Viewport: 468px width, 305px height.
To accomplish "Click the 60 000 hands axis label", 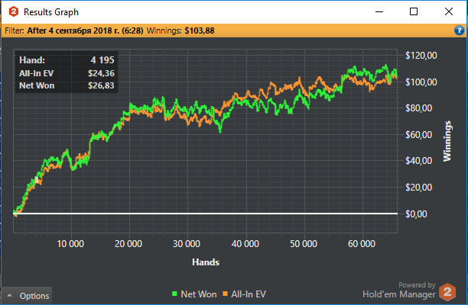I will click(362, 244).
